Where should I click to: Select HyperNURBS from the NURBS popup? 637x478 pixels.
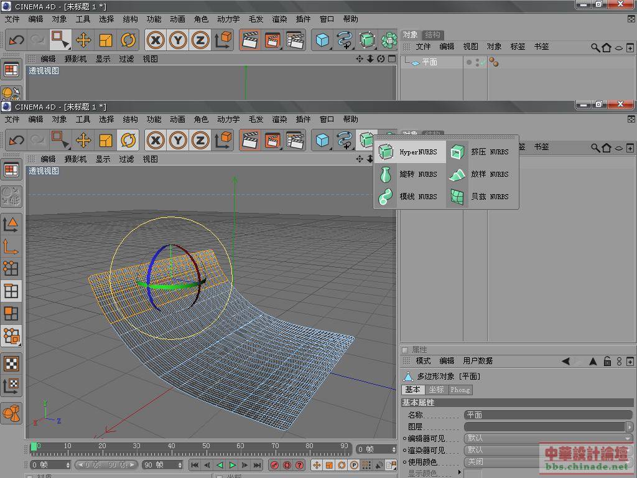pyautogui.click(x=409, y=152)
